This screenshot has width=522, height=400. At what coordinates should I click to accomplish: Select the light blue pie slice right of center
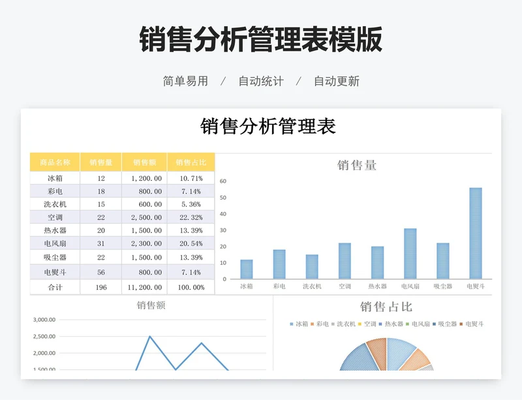point(398,354)
